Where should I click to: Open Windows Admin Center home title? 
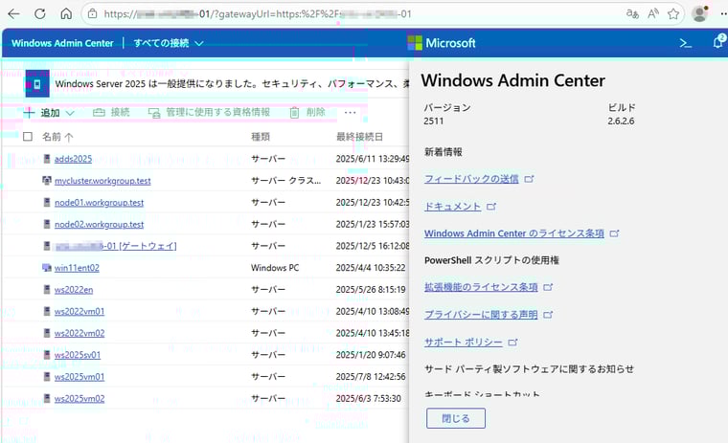click(62, 43)
